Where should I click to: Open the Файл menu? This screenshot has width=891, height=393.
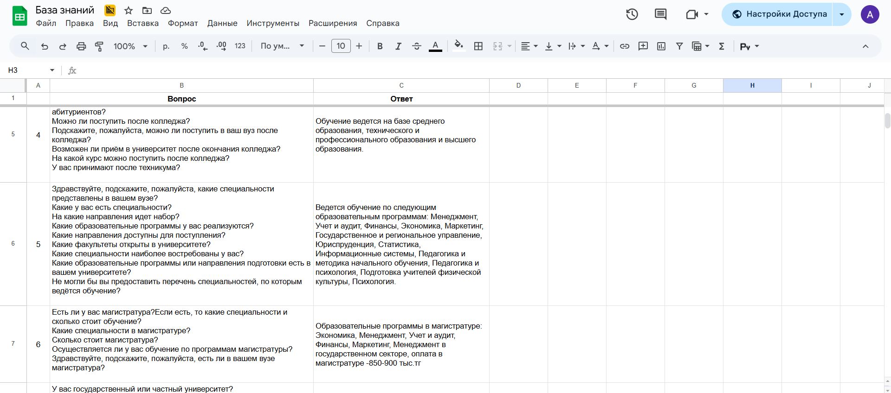pos(46,23)
